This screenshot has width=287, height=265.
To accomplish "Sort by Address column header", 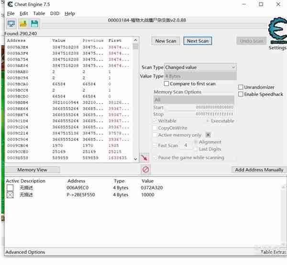I will (16, 41).
